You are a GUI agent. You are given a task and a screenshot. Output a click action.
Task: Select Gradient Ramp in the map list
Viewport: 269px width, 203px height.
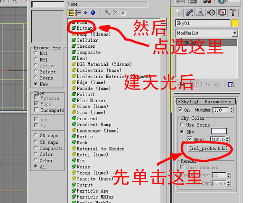92,124
